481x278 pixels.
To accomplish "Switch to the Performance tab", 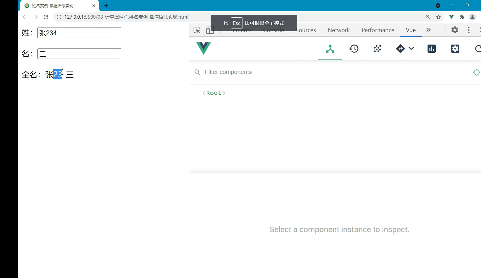I will pyautogui.click(x=378, y=30).
